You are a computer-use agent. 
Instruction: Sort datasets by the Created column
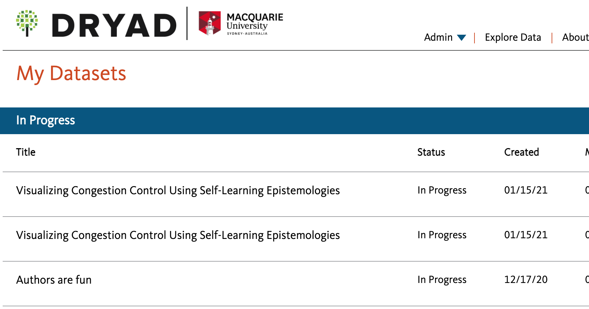pos(522,152)
